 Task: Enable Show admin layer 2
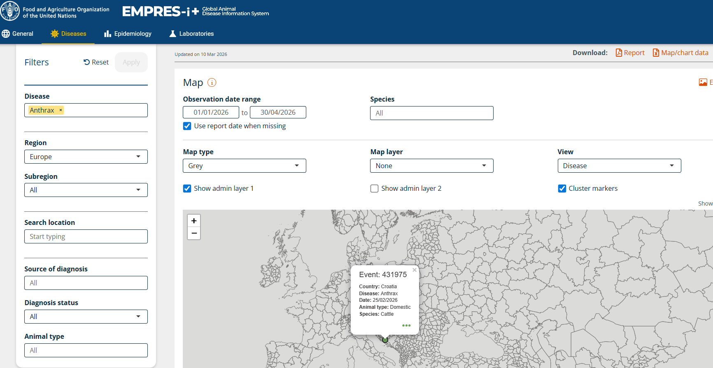pyautogui.click(x=374, y=188)
